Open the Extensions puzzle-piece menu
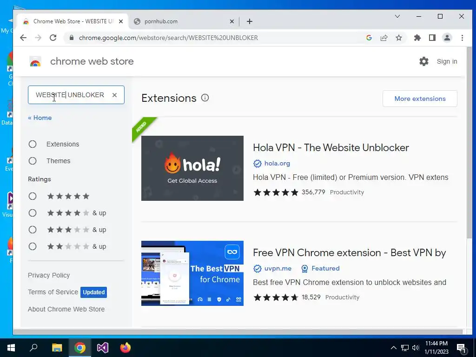Viewport: 476px width, 357px height. 417,38
